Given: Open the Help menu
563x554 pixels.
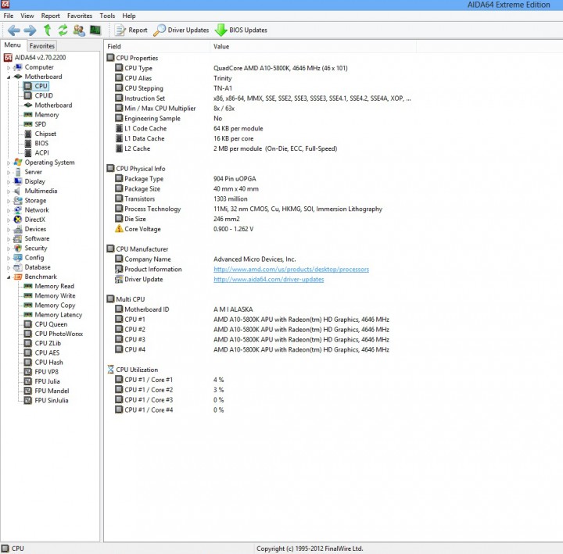Looking at the screenshot, I should tap(129, 16).
